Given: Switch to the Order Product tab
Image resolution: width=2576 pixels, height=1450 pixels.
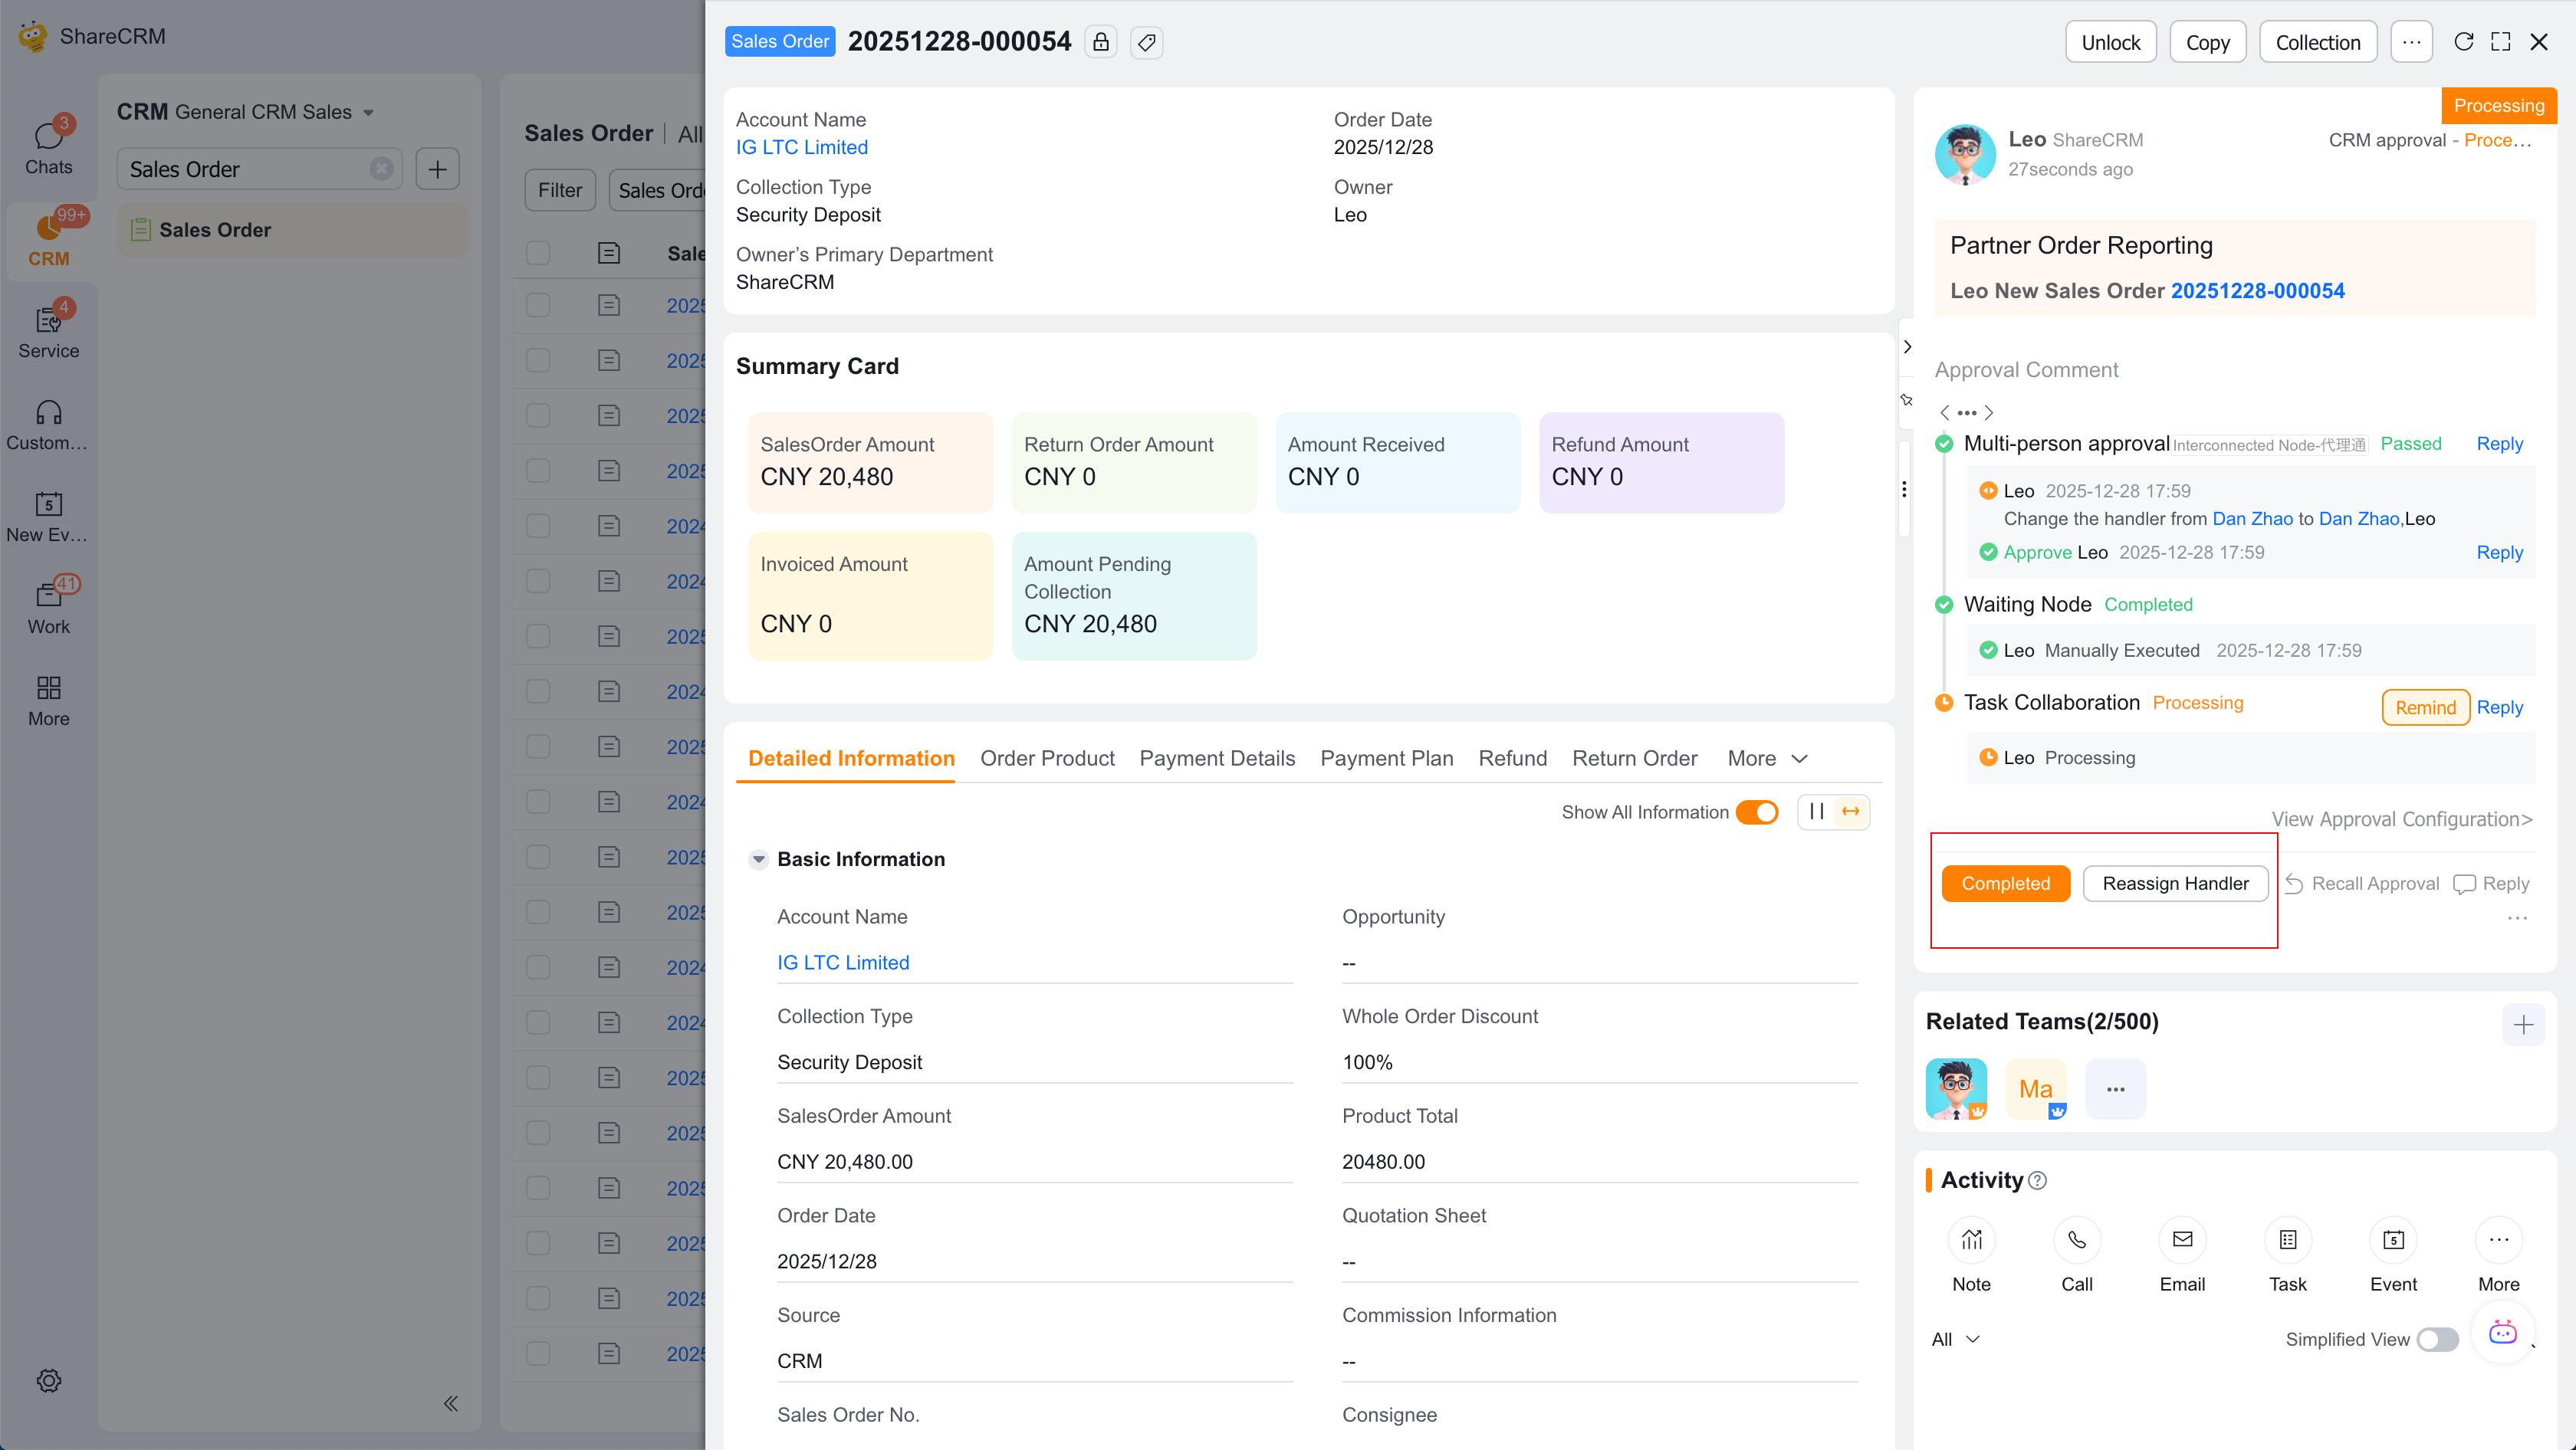Looking at the screenshot, I should pos(1047,759).
